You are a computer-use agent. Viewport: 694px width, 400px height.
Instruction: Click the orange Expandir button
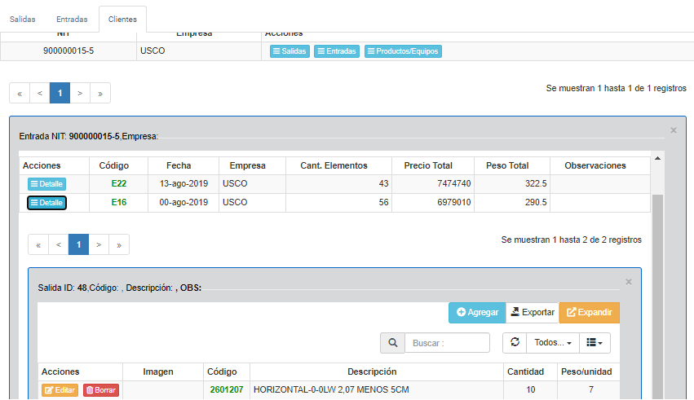pos(589,313)
